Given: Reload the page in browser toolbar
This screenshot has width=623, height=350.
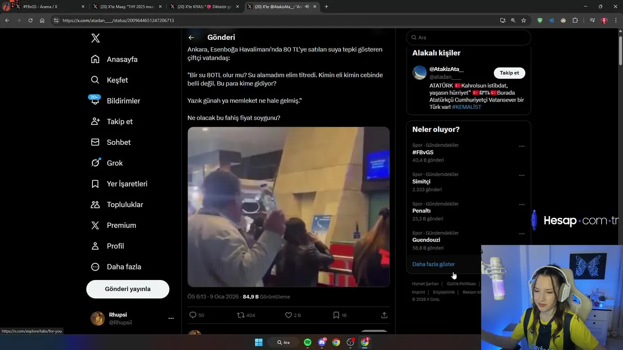Looking at the screenshot, I should [30, 20].
